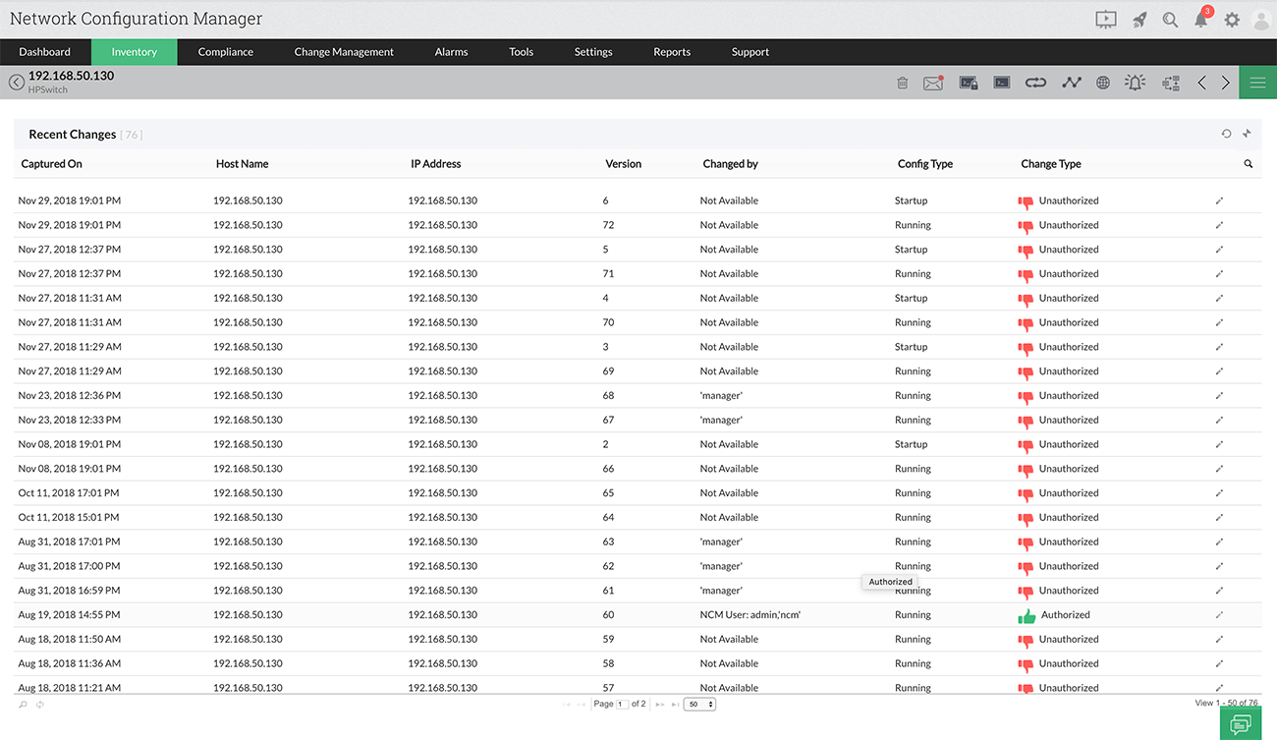Open the notifications bell with 3 alerts
Screen dimensions: 1277x740
pyautogui.click(x=1200, y=19)
